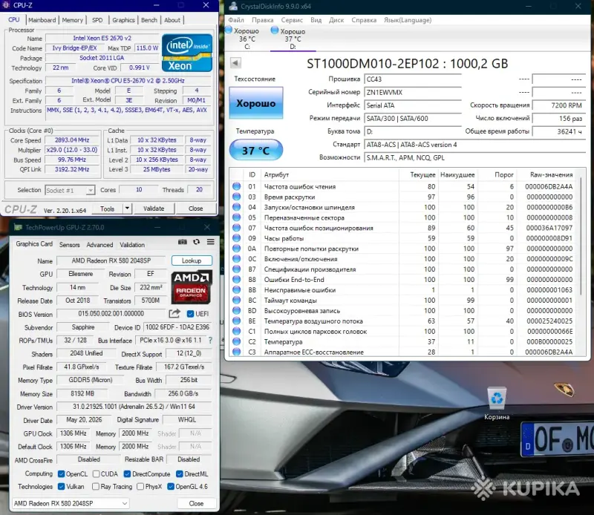Click the screenshot camera icon in GPU-Z
The height and width of the screenshot is (515, 594).
click(183, 242)
